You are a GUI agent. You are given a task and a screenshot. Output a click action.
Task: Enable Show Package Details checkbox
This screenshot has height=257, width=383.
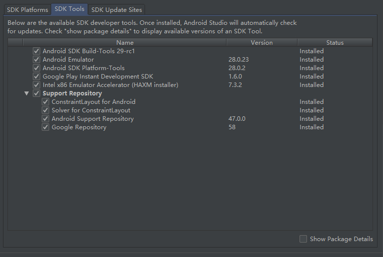304,239
